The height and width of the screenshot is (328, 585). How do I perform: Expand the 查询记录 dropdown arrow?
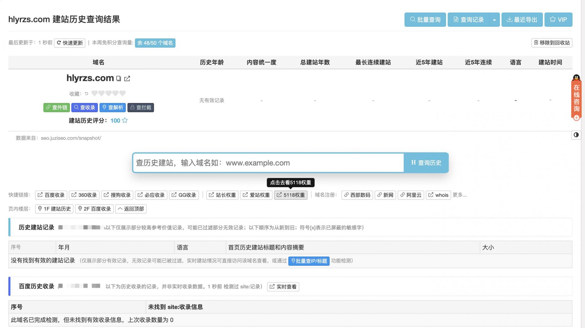494,20
